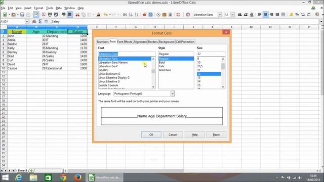Screen dimensions: 324x182
Task: Close the Format Cells dialog
Action: point(226,32)
